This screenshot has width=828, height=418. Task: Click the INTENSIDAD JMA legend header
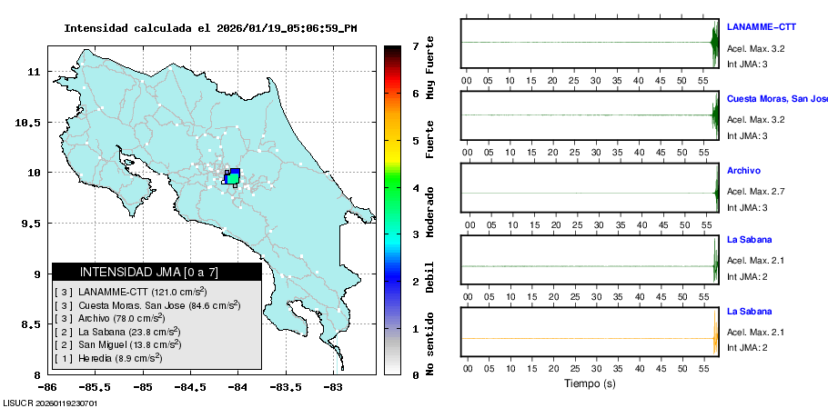pos(157,272)
